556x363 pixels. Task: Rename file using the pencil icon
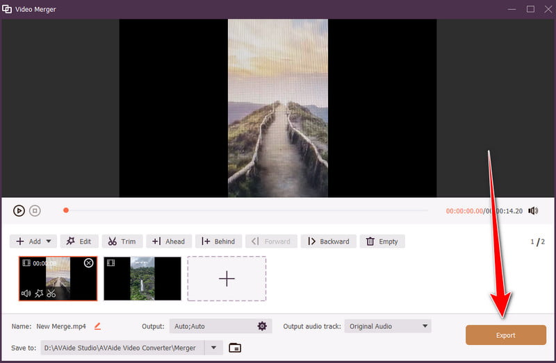98,326
